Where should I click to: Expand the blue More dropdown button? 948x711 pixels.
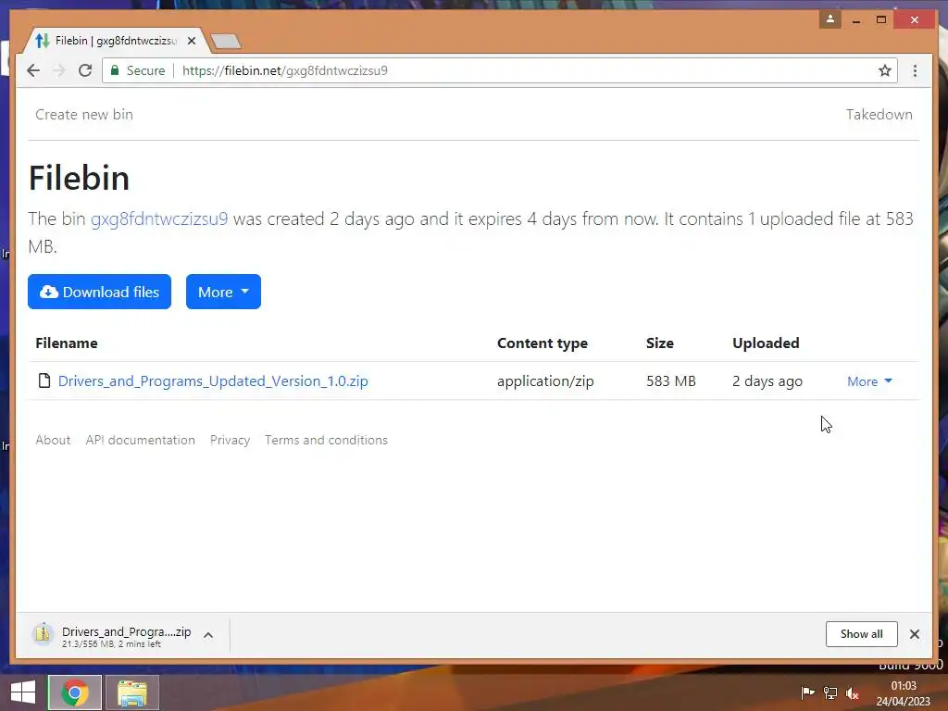click(x=223, y=292)
